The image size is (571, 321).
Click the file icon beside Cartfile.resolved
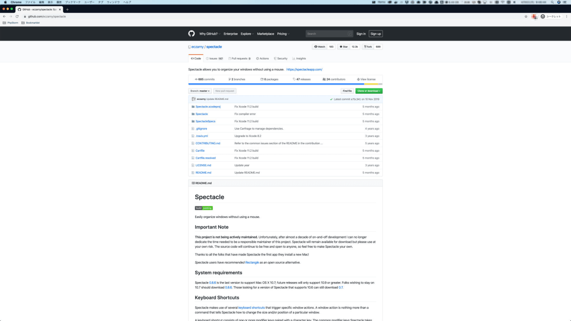[192, 158]
